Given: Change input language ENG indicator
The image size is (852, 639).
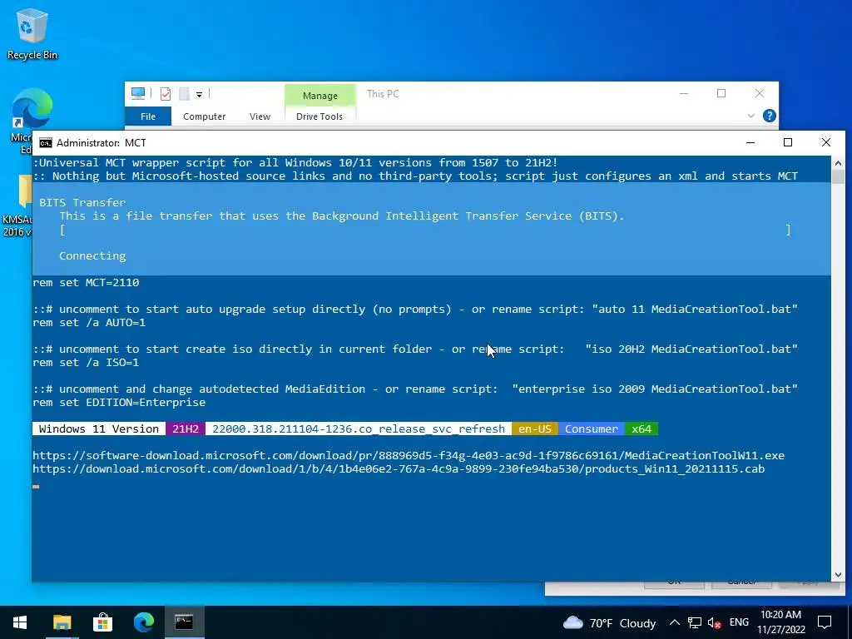Looking at the screenshot, I should pyautogui.click(x=739, y=622).
